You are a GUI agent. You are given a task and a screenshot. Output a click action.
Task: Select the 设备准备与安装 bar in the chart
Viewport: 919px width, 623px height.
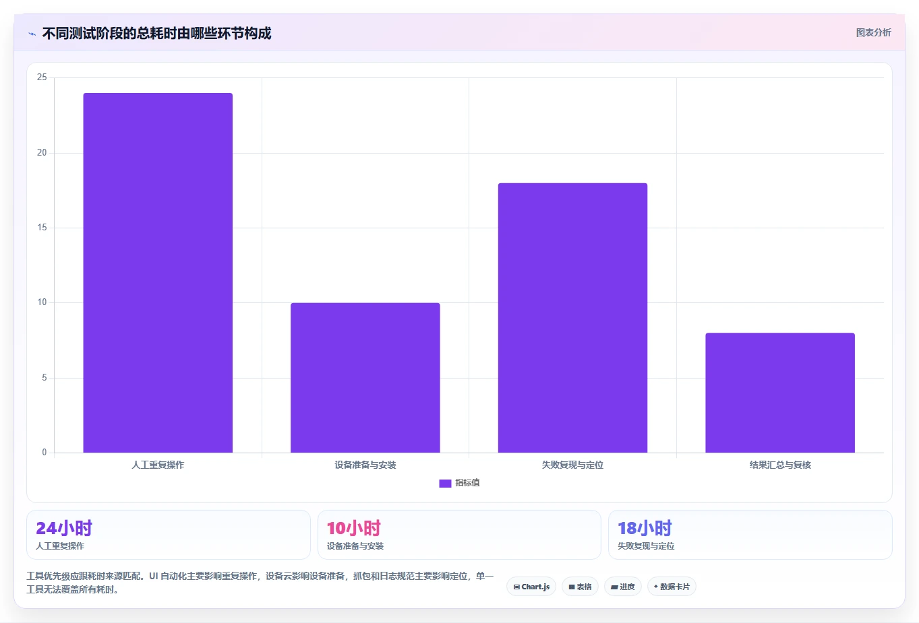[x=365, y=378]
